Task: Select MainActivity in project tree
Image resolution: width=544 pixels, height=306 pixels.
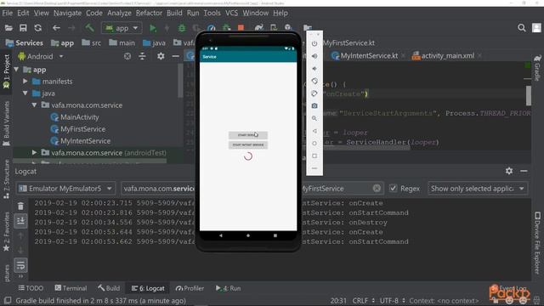Action: click(x=79, y=117)
